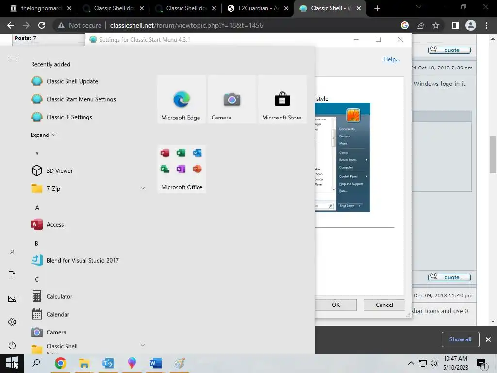Click the network icon in system tray
The width and height of the screenshot is (497, 373).
423,363
